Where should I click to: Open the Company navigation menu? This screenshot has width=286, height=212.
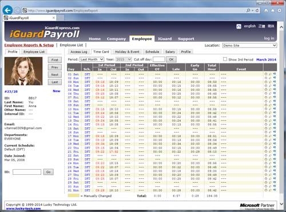[116, 39]
